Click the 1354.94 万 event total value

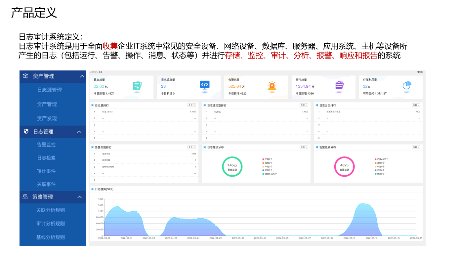pyautogui.click(x=305, y=86)
